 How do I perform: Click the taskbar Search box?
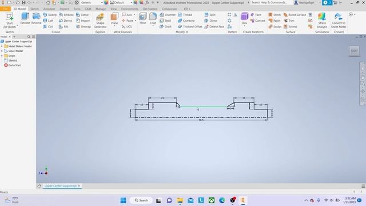141,200
